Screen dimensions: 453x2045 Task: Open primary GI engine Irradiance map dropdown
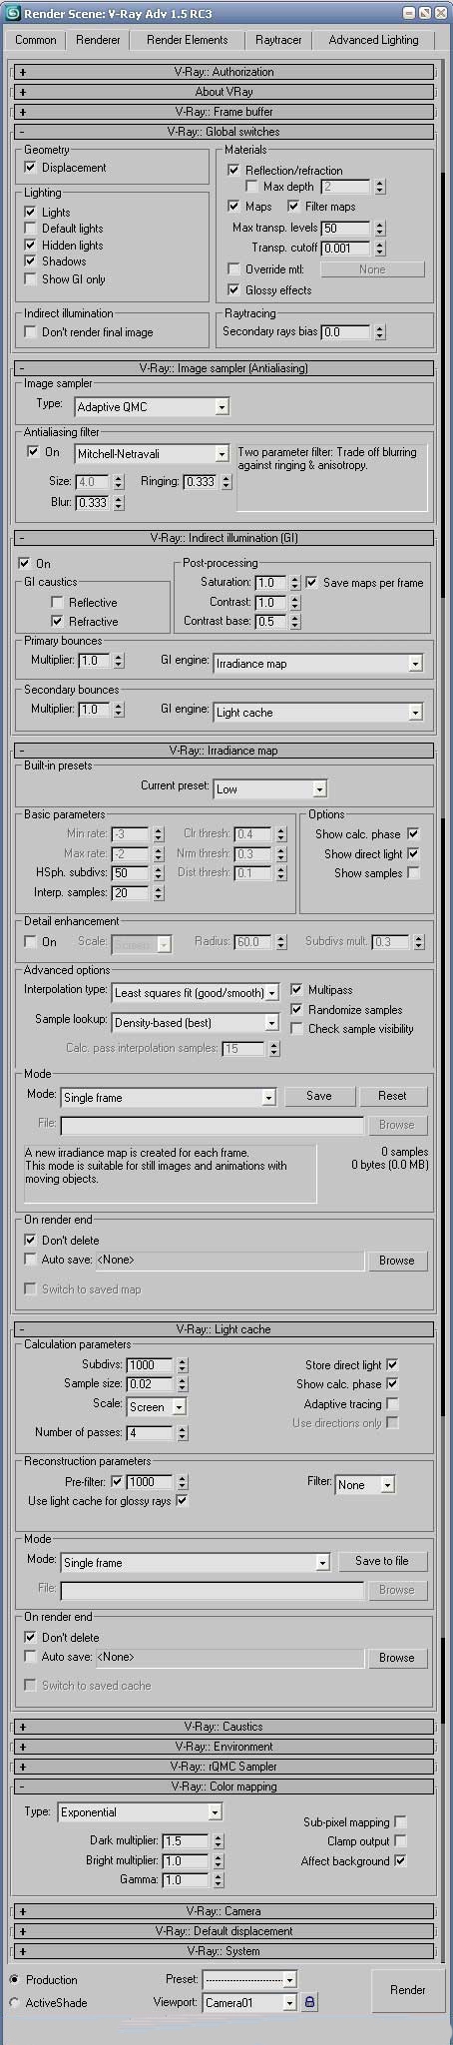tap(318, 663)
